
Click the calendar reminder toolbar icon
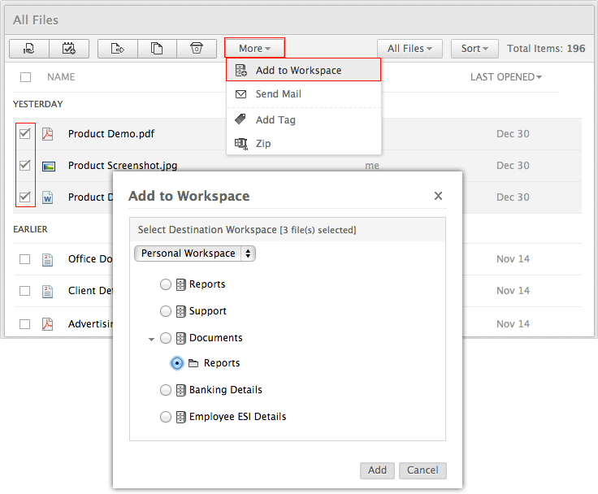pyautogui.click(x=69, y=49)
